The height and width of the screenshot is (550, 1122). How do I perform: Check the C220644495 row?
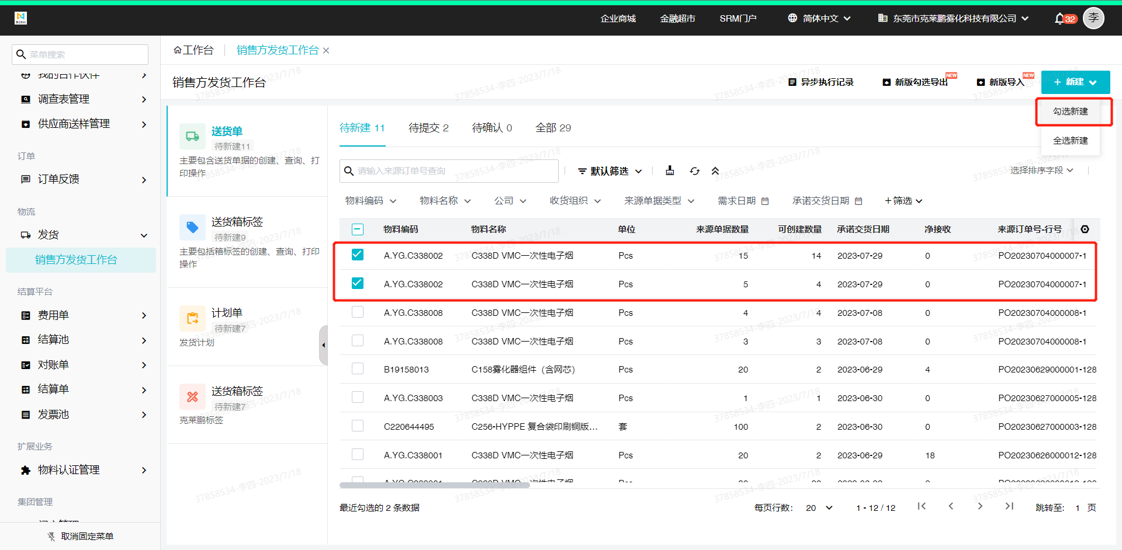pyautogui.click(x=358, y=426)
